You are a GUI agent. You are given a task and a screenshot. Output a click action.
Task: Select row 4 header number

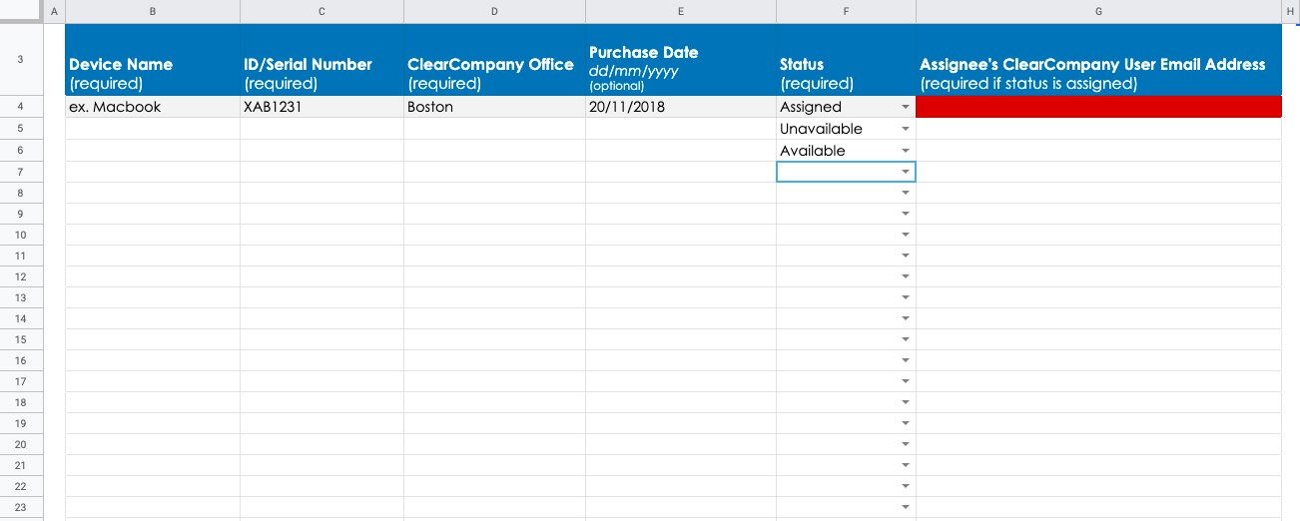click(x=21, y=107)
